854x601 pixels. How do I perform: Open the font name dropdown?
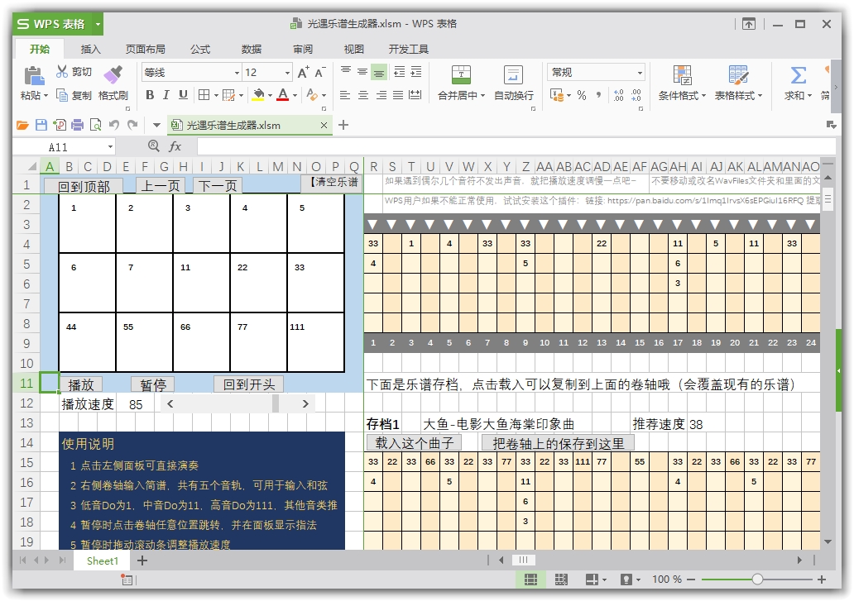(237, 72)
